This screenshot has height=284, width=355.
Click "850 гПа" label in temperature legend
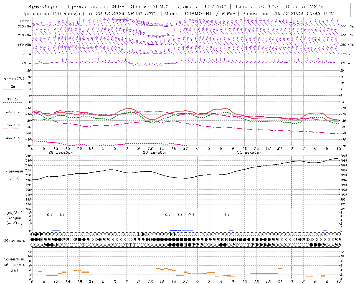[x=13, y=112]
